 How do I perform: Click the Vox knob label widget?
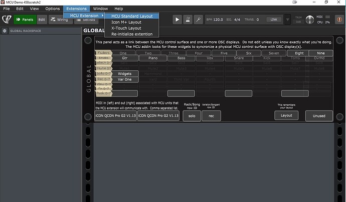(x=210, y=58)
